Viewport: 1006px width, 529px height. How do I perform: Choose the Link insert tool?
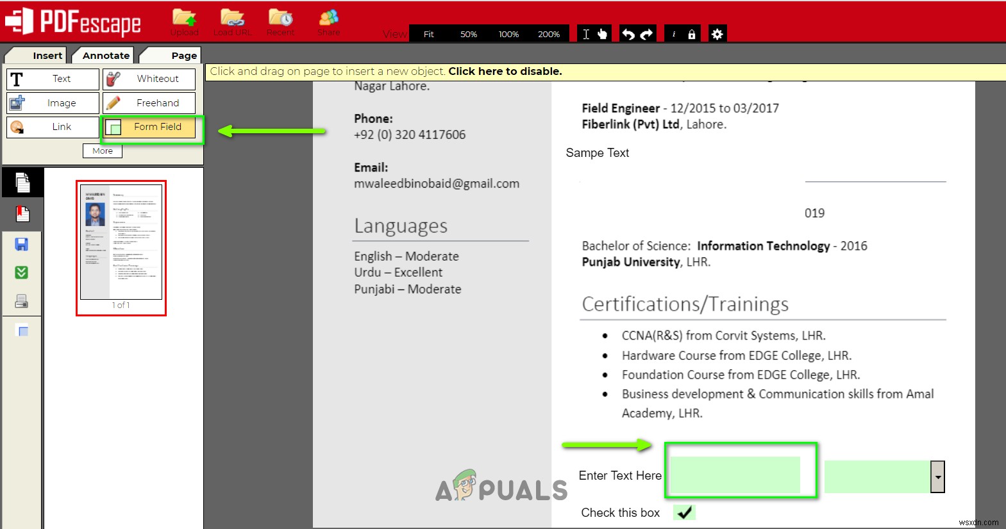tap(53, 127)
